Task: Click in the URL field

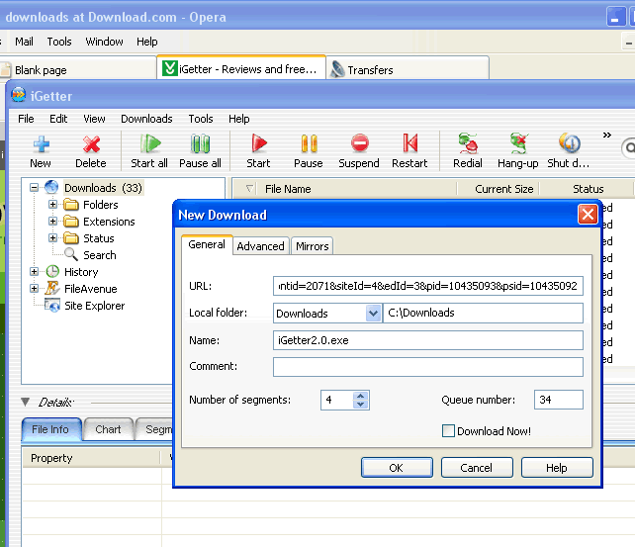Action: pos(428,286)
